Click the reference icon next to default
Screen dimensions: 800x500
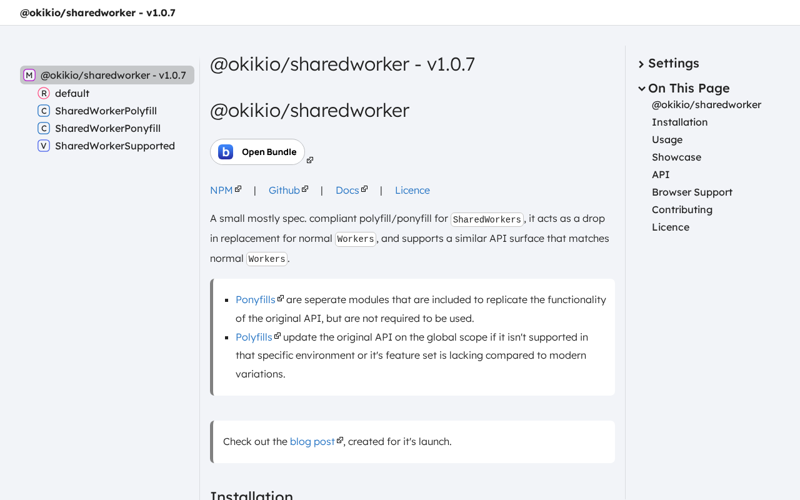point(44,93)
